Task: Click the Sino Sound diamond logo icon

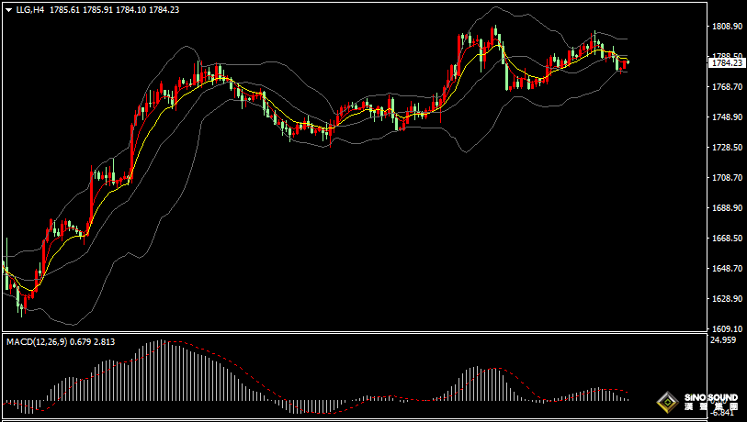Action: pyautogui.click(x=668, y=403)
